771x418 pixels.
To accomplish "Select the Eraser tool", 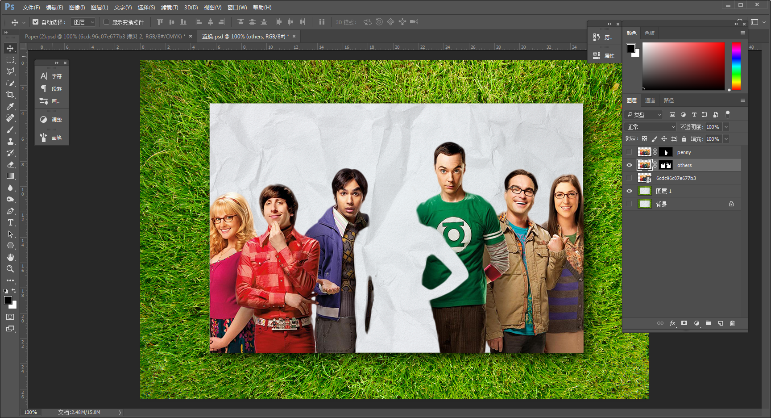I will pyautogui.click(x=10, y=164).
